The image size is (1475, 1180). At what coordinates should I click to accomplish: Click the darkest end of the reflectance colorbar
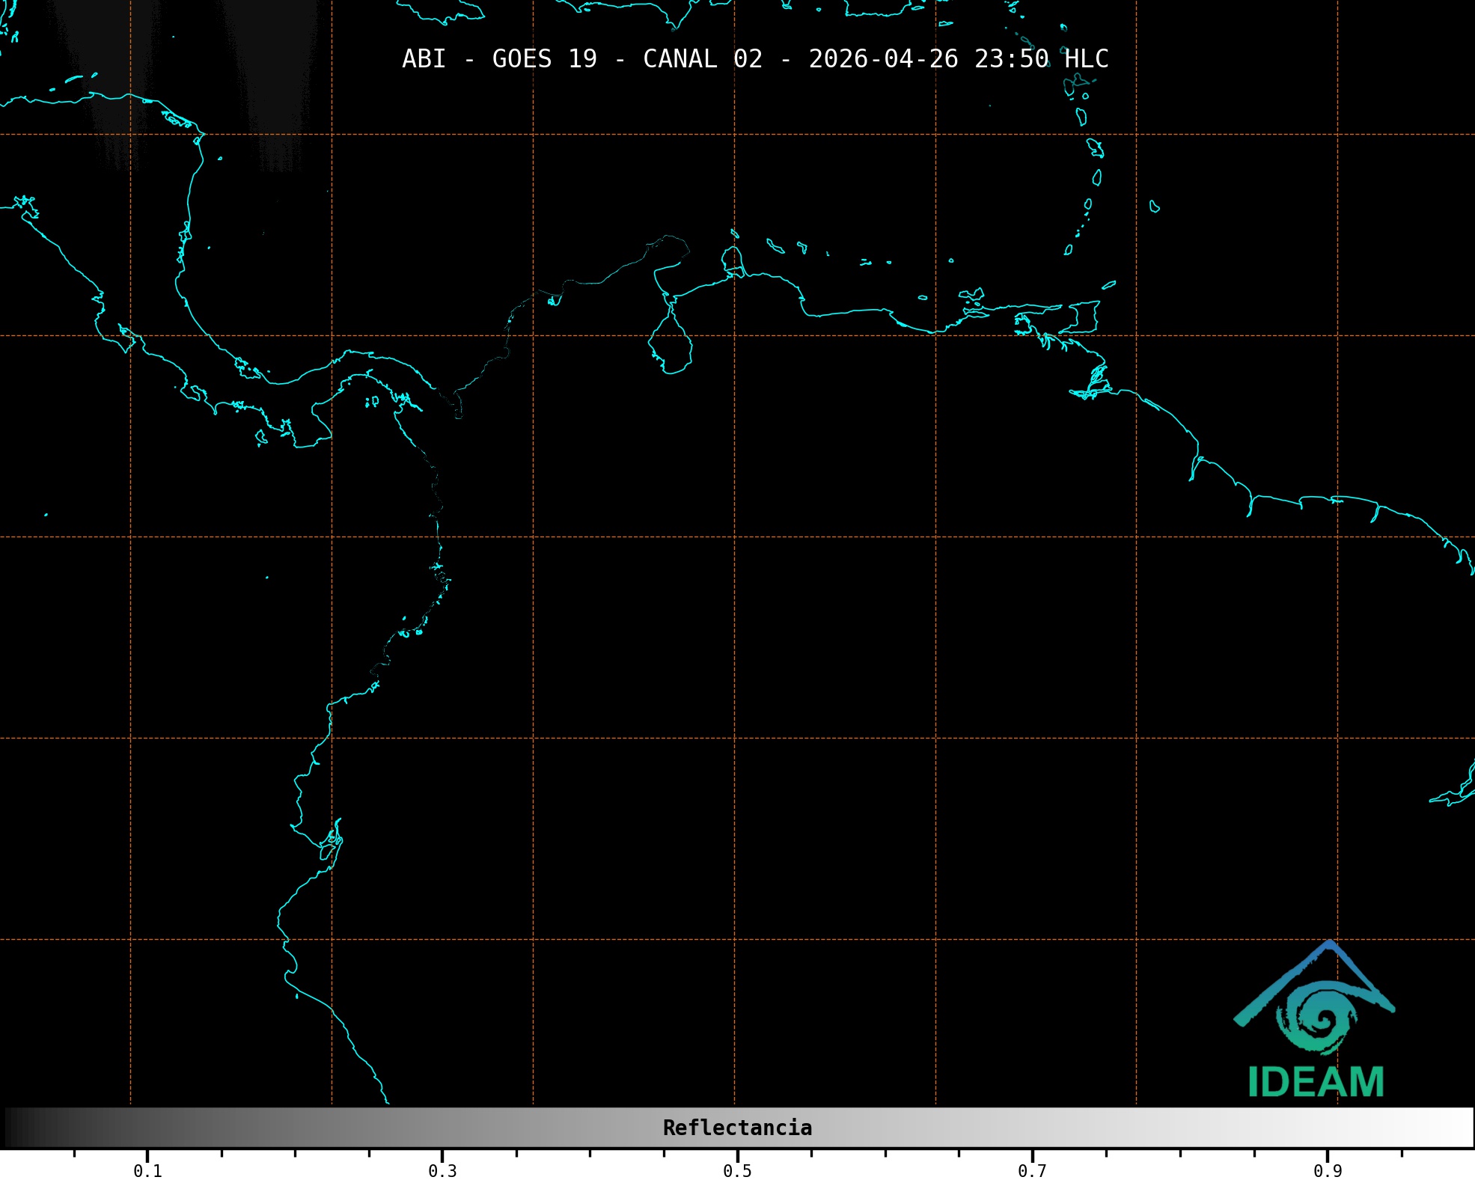coord(10,1128)
